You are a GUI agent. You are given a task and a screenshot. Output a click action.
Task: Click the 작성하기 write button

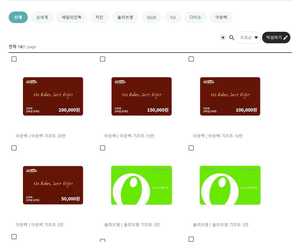click(276, 37)
